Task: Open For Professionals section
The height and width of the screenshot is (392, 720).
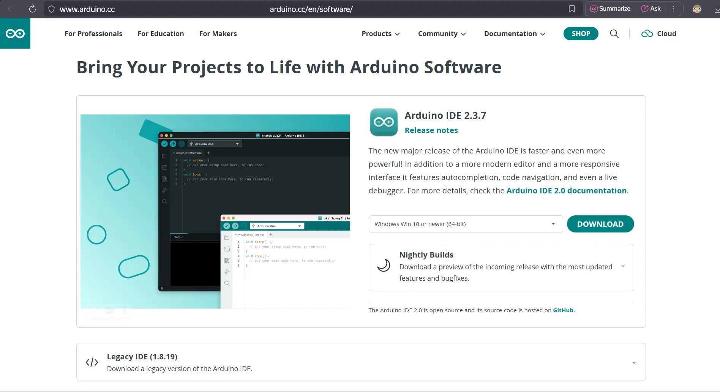Action: tap(93, 33)
